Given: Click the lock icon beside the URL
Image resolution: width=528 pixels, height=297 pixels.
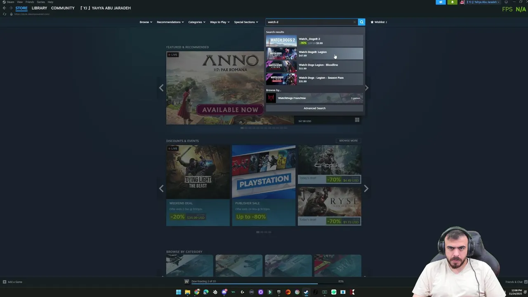Looking at the screenshot, I should tap(11, 14).
